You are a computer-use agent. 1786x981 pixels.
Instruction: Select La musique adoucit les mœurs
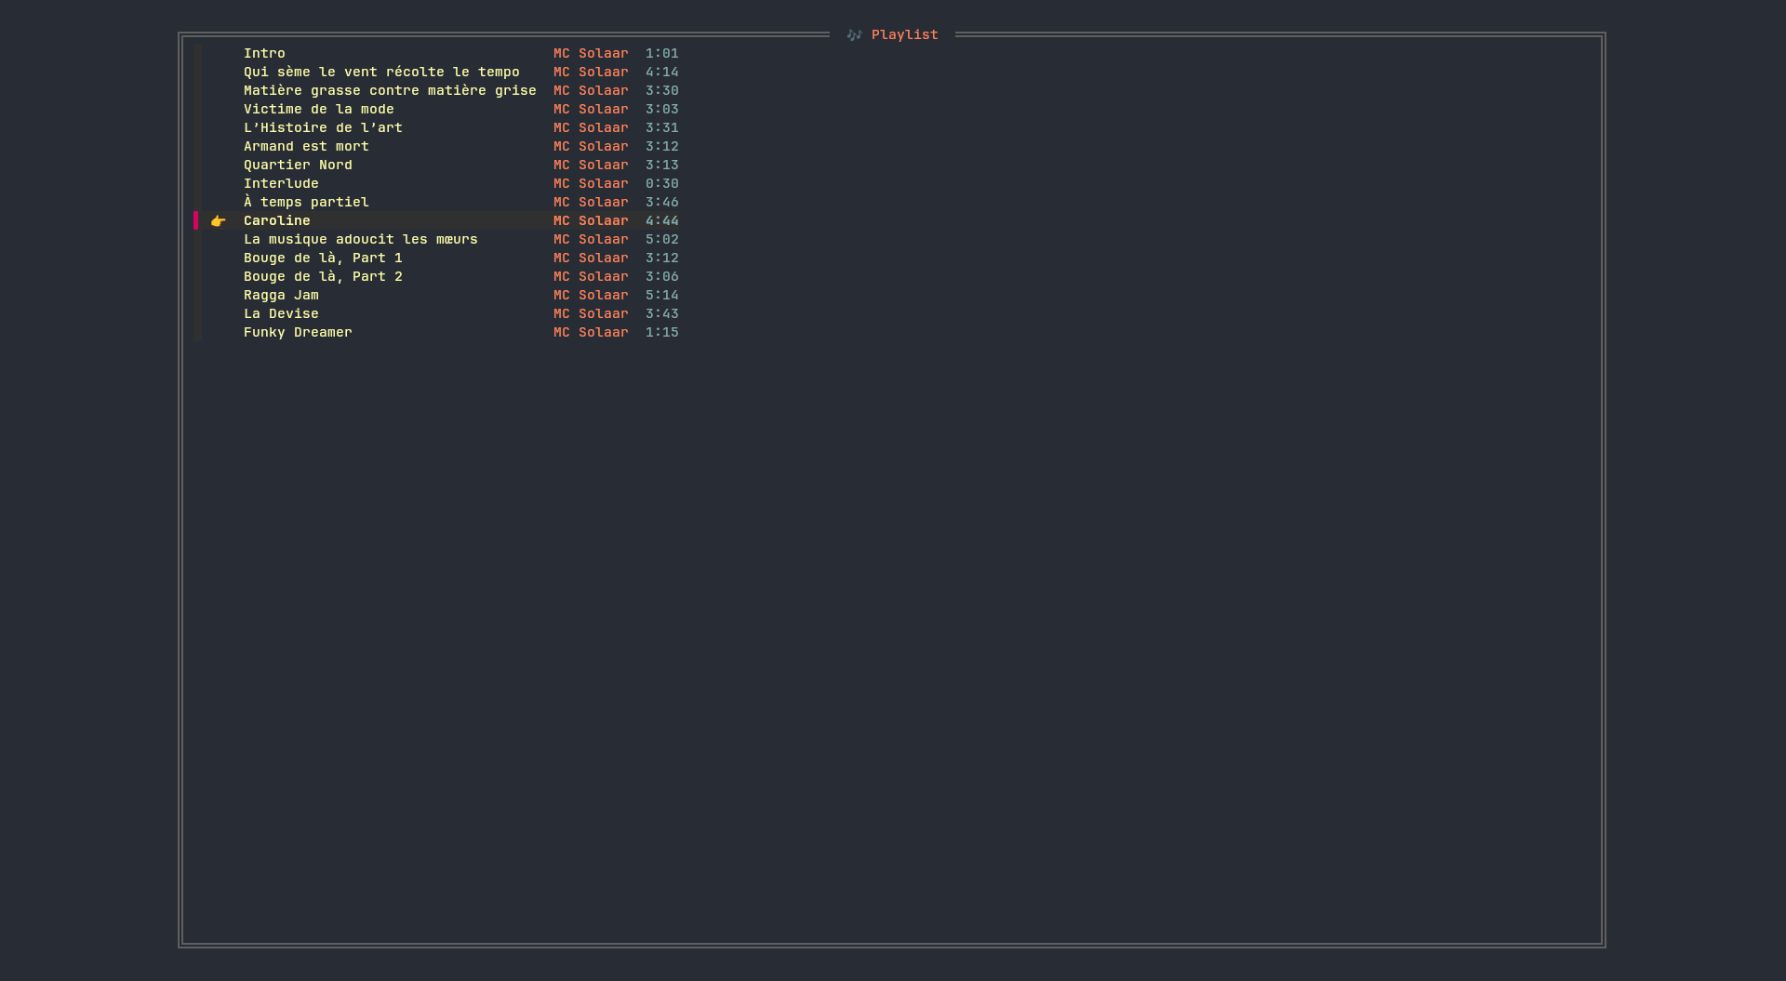tap(360, 240)
